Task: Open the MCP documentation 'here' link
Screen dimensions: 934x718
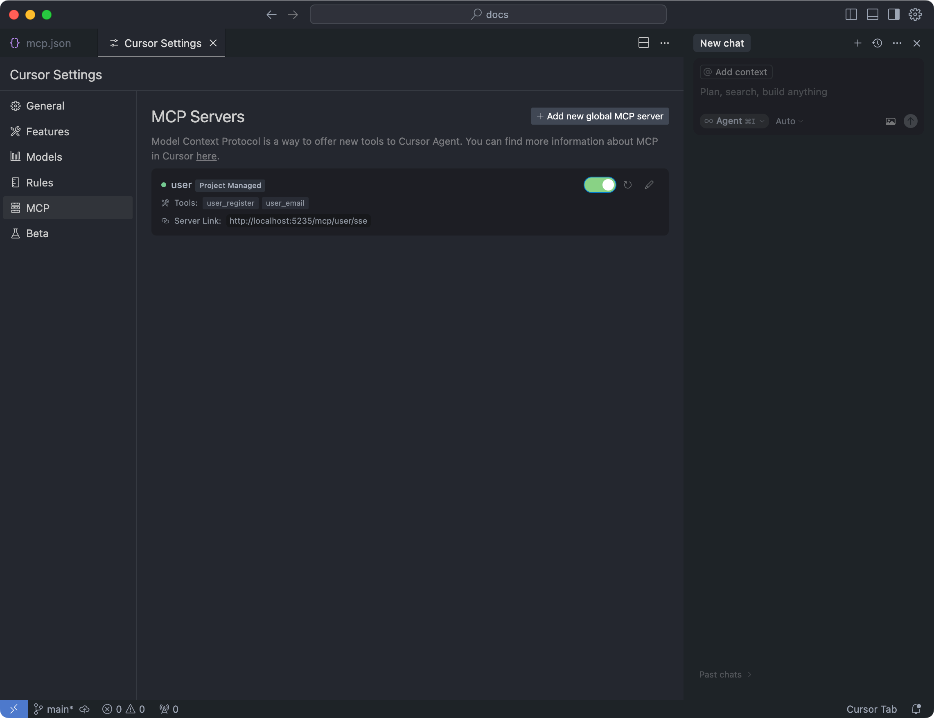Action: pyautogui.click(x=206, y=156)
